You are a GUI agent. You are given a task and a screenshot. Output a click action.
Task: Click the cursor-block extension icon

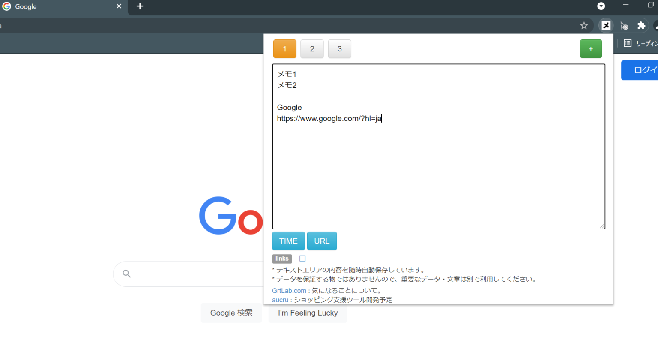pos(624,25)
